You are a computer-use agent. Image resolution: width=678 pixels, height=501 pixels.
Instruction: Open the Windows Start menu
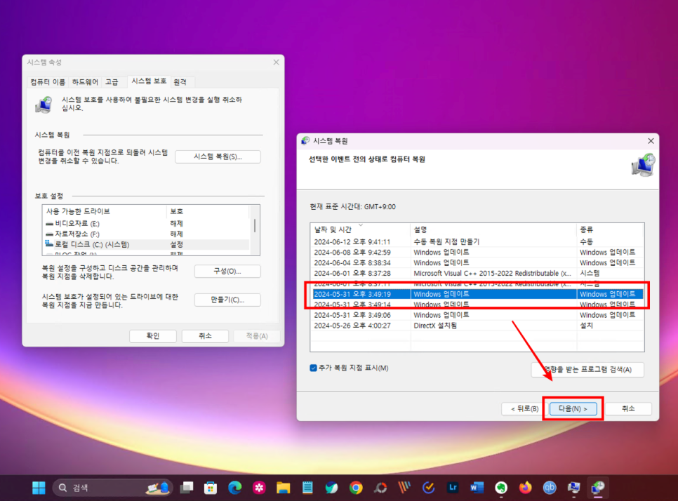pos(39,488)
